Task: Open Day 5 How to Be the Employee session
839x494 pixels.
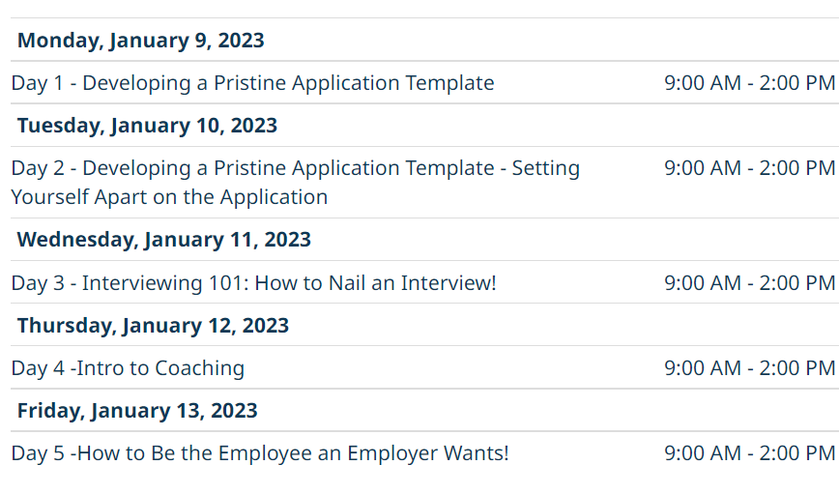Action: coord(260,453)
